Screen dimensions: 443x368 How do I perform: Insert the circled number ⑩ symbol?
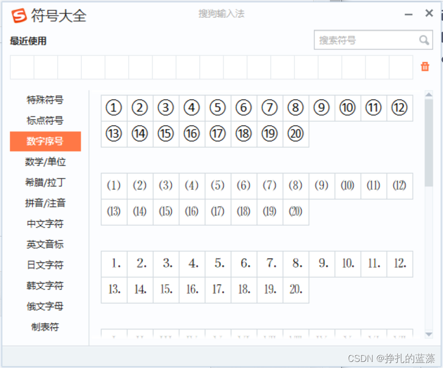click(x=348, y=108)
